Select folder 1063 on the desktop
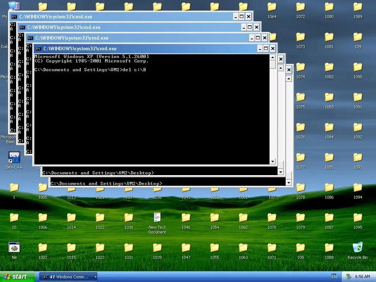Image resolution: width=376 pixels, height=282 pixels. point(243,251)
